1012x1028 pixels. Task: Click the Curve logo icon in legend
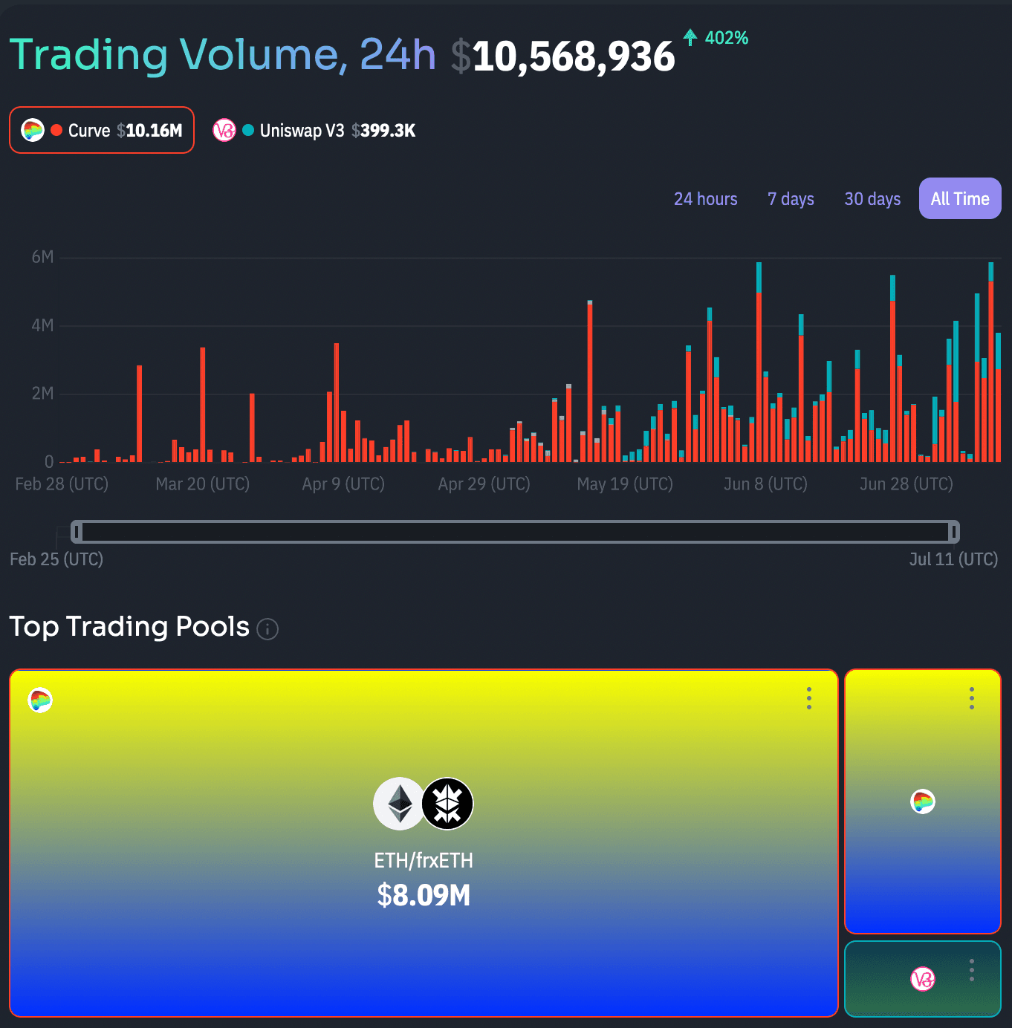click(x=33, y=131)
